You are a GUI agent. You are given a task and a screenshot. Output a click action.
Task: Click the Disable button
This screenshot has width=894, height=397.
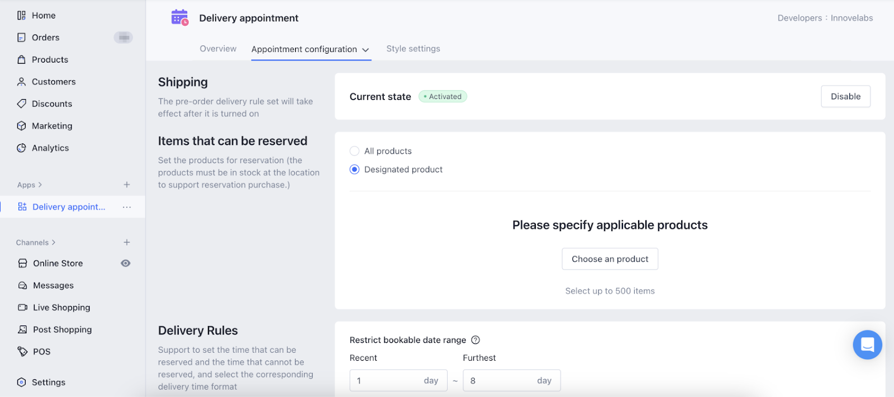(x=845, y=96)
